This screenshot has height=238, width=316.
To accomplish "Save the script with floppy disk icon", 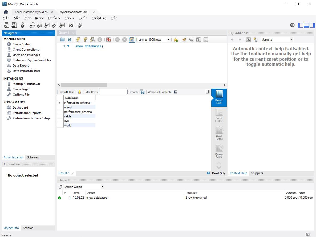I will tap(69, 40).
